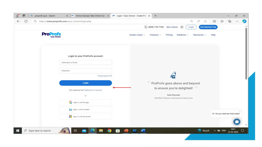Image resolution: width=262 pixels, height=147 pixels.
Task: Open the Pricing page
Action: [169, 35]
